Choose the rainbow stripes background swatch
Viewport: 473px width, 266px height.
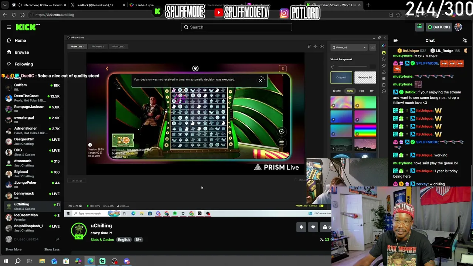coord(365,131)
